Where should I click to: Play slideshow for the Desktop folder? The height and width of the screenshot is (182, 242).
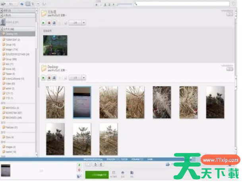tap(43, 78)
